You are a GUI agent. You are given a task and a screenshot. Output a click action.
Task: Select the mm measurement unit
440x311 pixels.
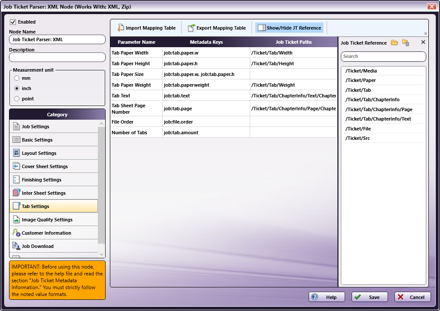tap(17, 78)
